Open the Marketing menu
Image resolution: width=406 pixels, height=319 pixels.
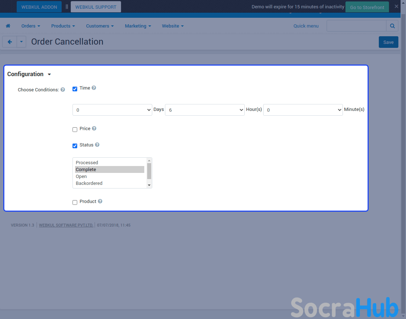[x=138, y=26]
